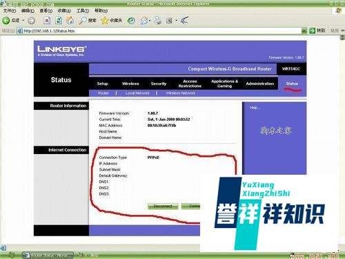Select the Status tab
This screenshot has height=259, width=345.
pyautogui.click(x=292, y=84)
